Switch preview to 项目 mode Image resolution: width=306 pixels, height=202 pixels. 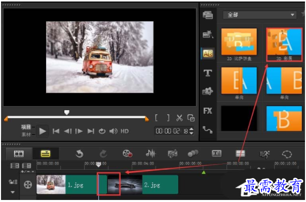26,127
